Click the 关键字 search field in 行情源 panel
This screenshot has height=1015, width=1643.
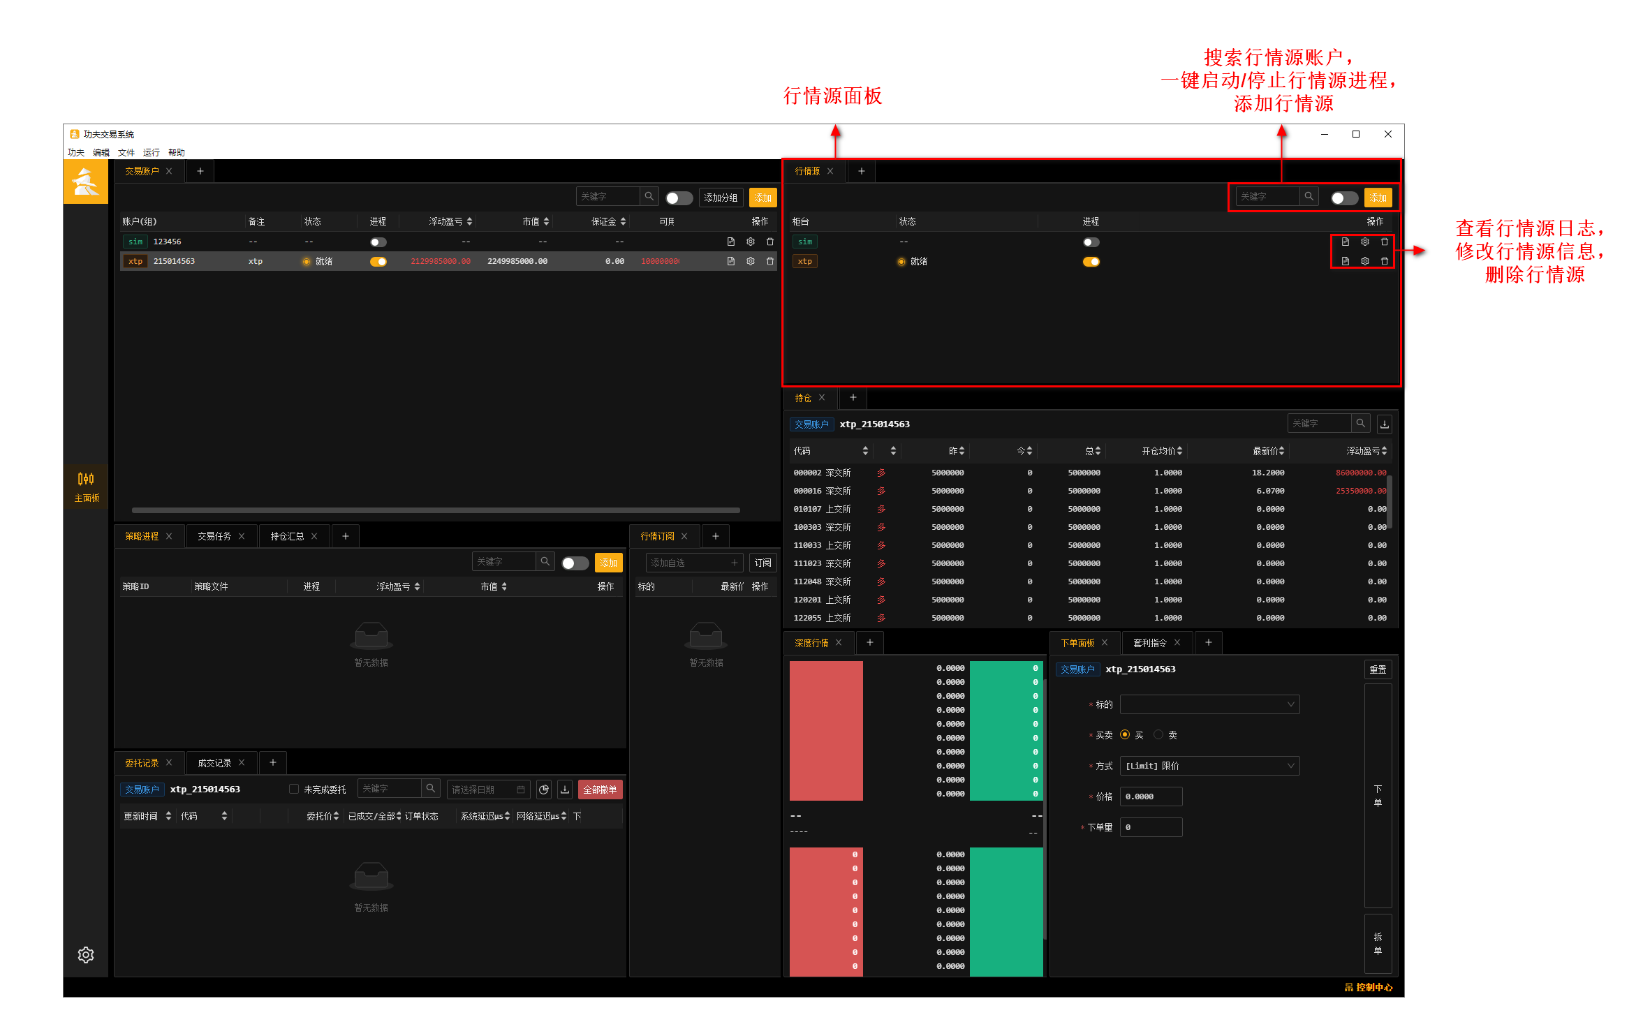1267,196
